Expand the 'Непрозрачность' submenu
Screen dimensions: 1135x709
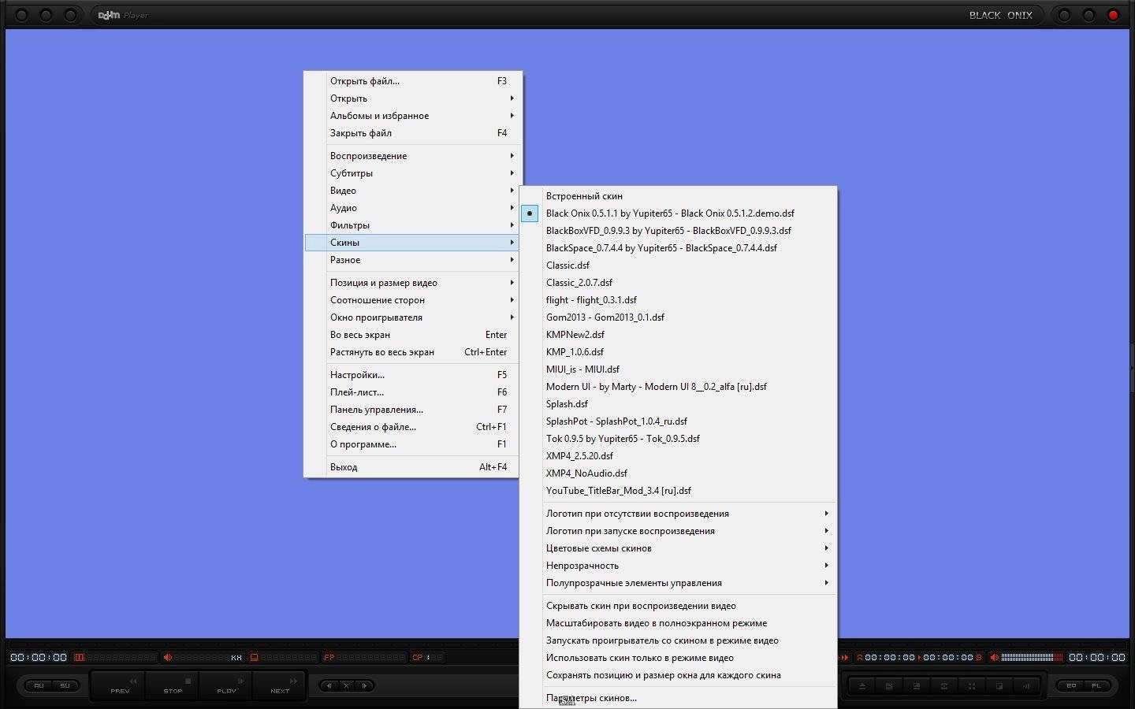[678, 566]
